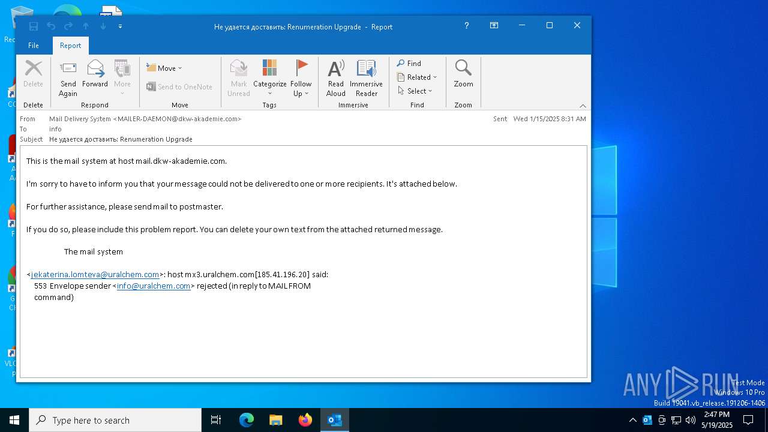Click the 'info' recipient in To field

point(55,129)
